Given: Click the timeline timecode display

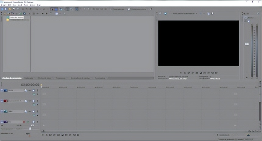Looking at the screenshot, I should (x=30, y=85).
